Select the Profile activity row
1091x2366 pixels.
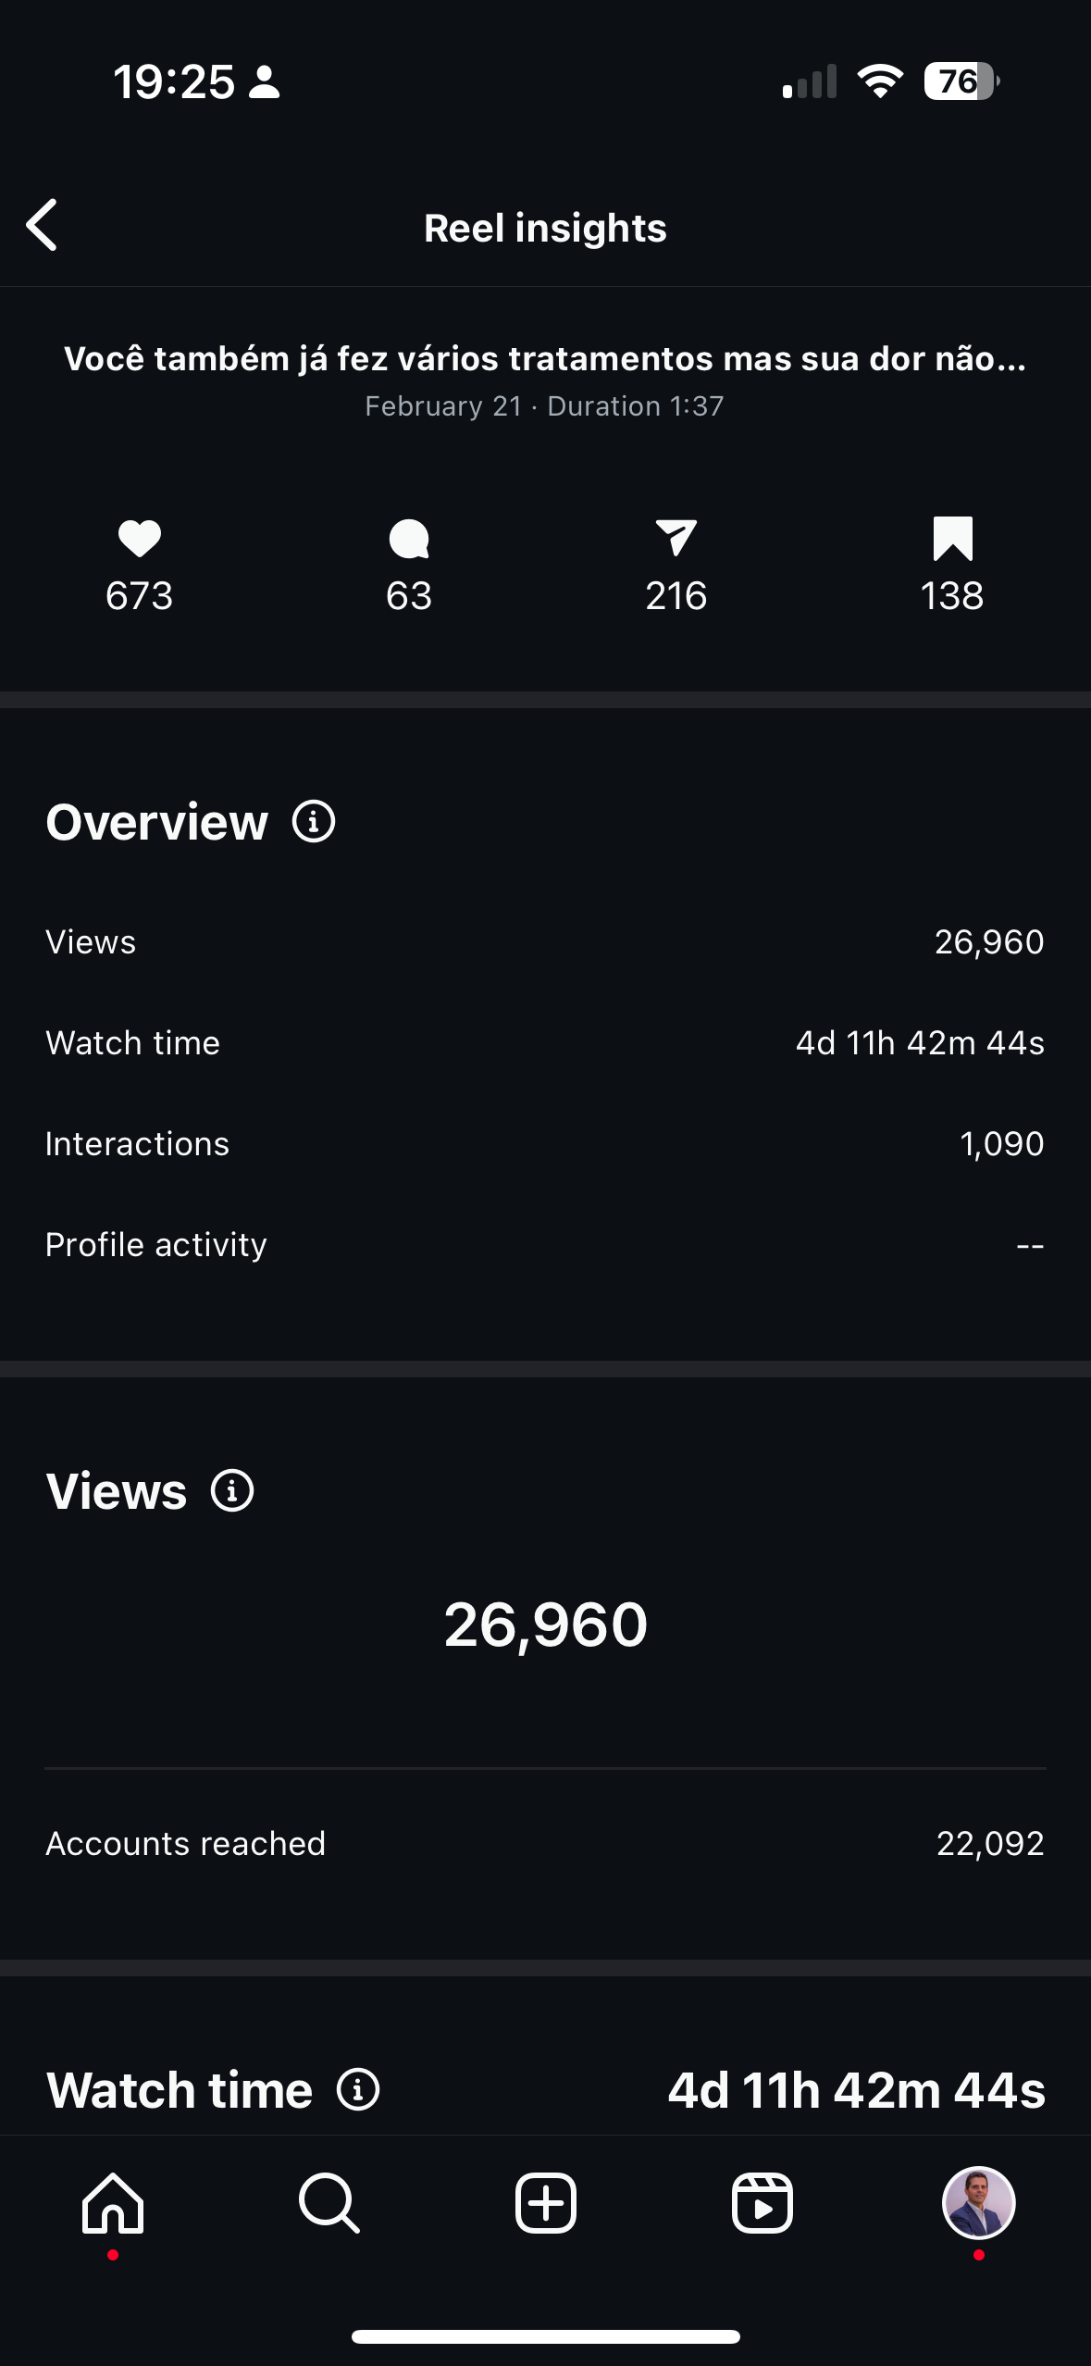tap(545, 1245)
